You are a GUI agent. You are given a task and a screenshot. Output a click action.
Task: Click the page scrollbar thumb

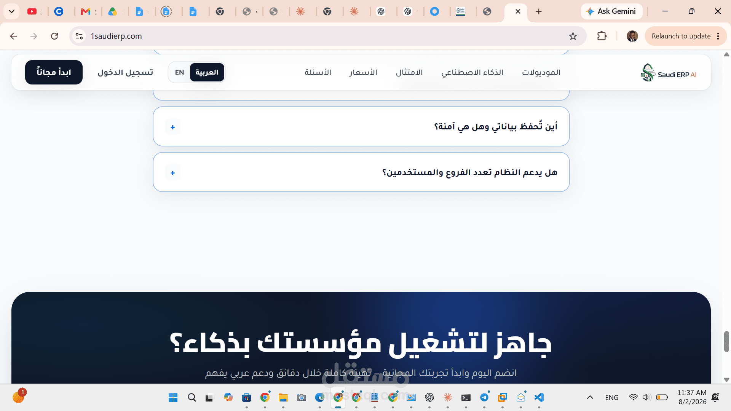(726, 341)
